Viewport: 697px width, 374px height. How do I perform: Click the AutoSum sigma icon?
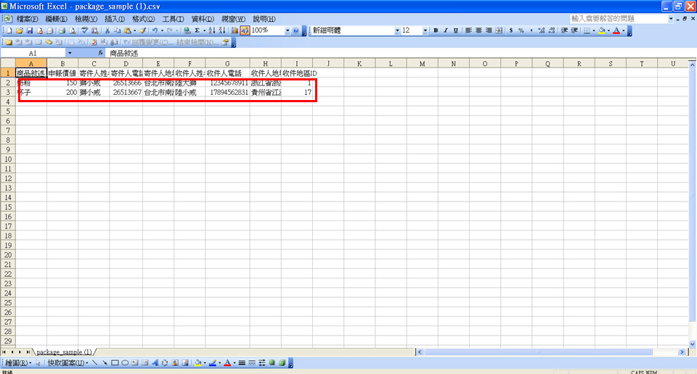click(x=197, y=31)
